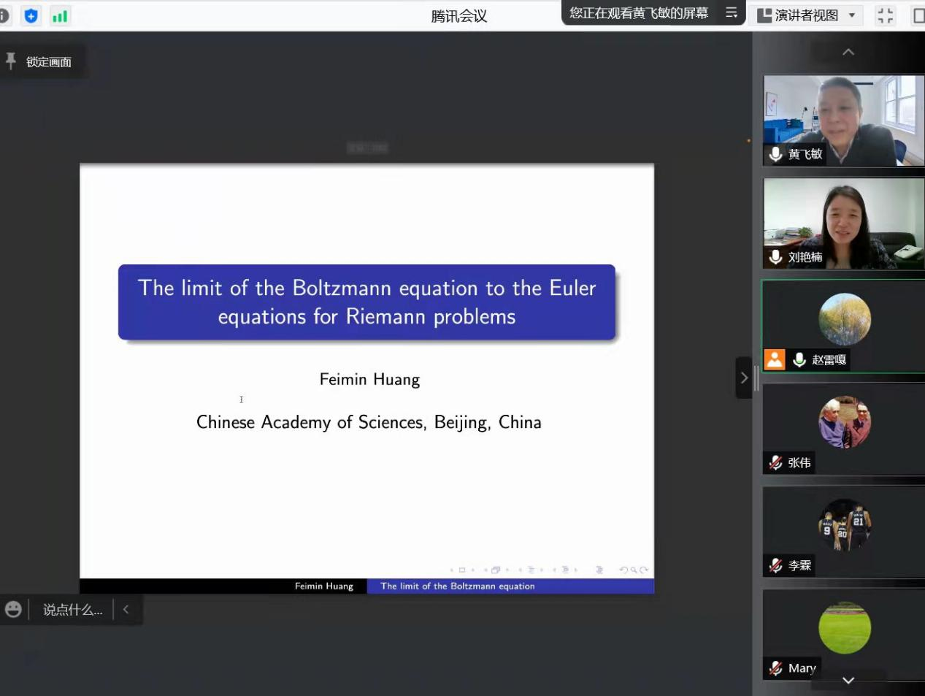Open the layout options icon beside screen-watching banner
Screen dimensions: 925x696
coord(731,12)
